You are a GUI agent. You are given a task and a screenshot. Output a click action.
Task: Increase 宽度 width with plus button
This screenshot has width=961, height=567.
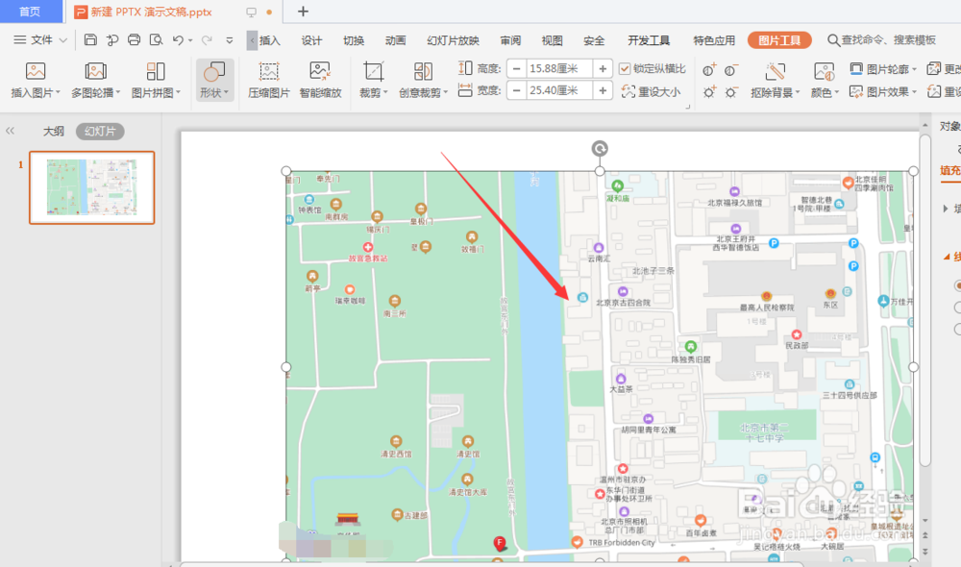(x=603, y=90)
